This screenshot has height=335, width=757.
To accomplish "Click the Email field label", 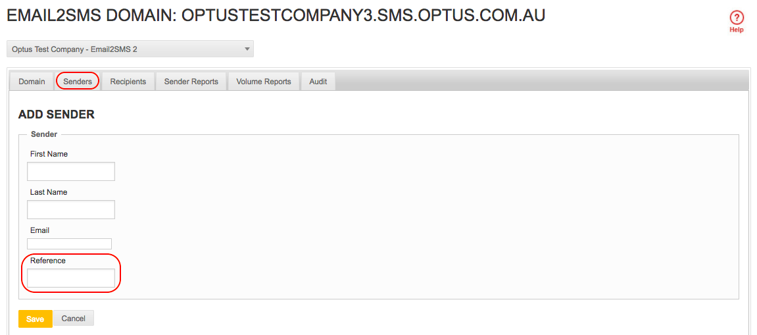I will 39,230.
